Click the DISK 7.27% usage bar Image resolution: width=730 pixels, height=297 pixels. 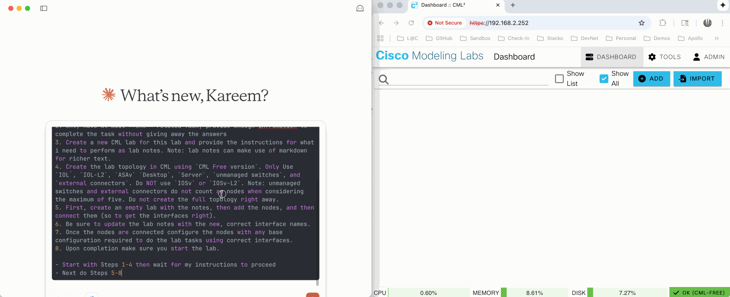click(x=627, y=293)
